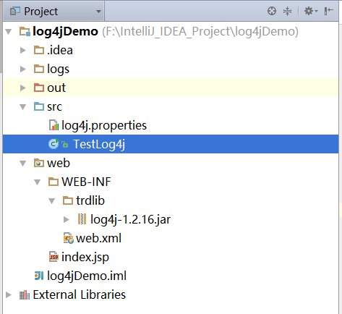Click the web.xml file icon
This screenshot has height=314, width=342.
pyautogui.click(x=68, y=238)
